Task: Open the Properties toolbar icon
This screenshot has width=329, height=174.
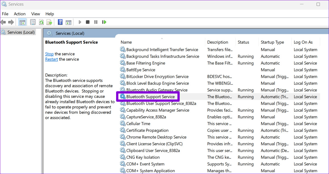Action: [x=33, y=22]
